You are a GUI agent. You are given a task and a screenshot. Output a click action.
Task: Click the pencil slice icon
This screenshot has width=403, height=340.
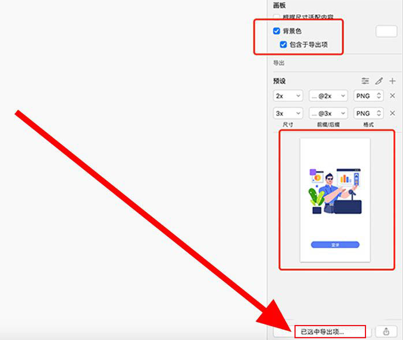[x=379, y=81]
